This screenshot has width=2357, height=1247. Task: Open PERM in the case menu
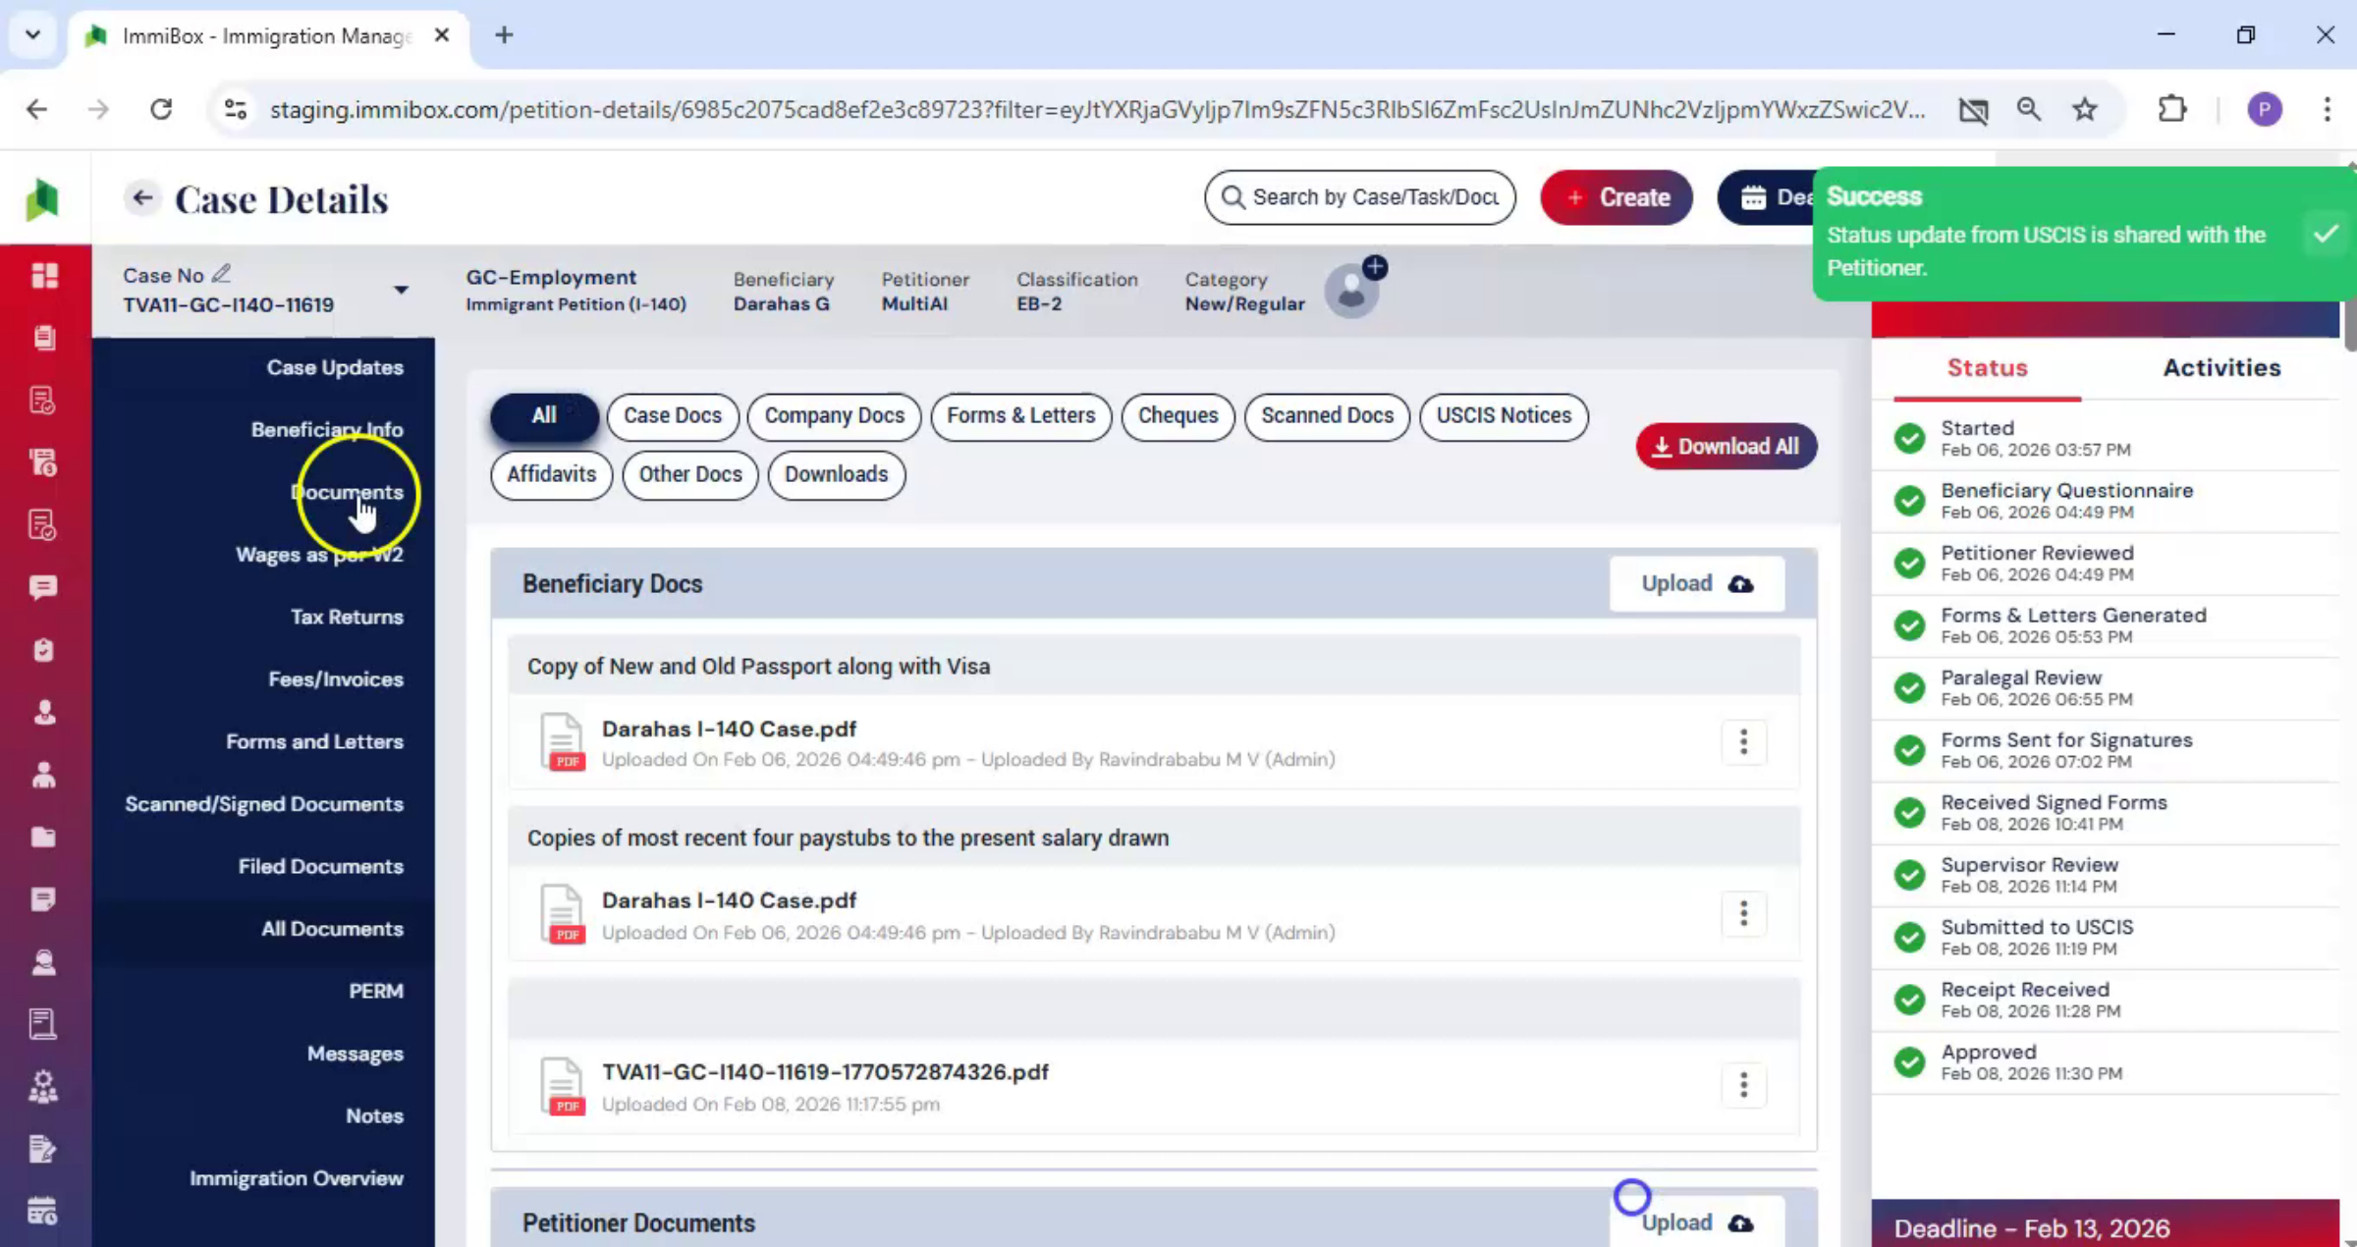[376, 991]
